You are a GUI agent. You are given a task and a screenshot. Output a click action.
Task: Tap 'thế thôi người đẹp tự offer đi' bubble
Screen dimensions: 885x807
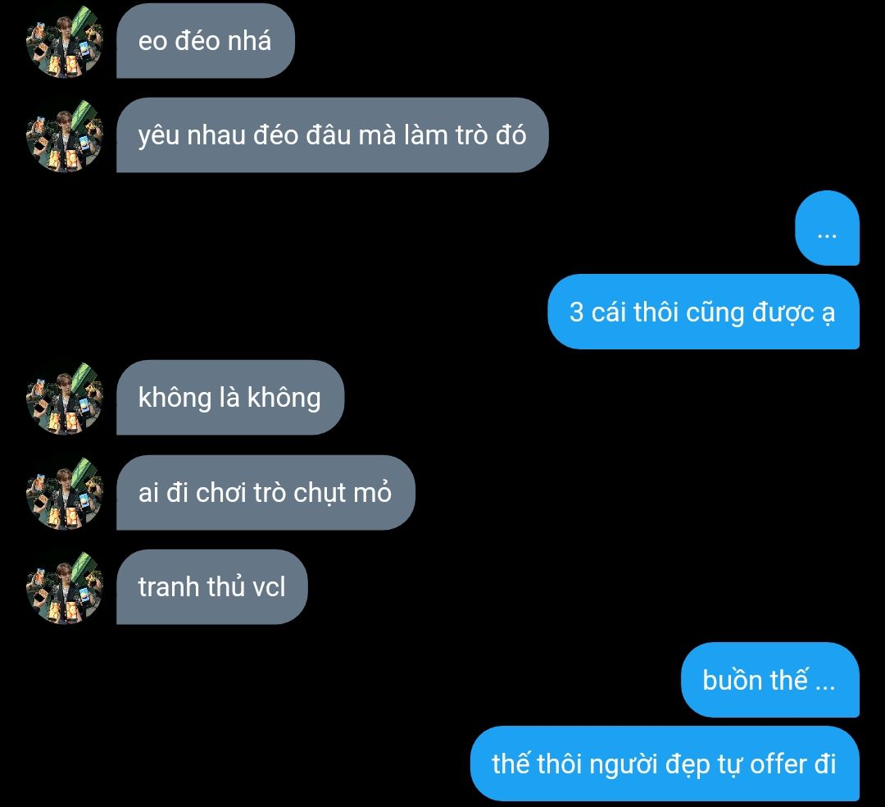665,764
